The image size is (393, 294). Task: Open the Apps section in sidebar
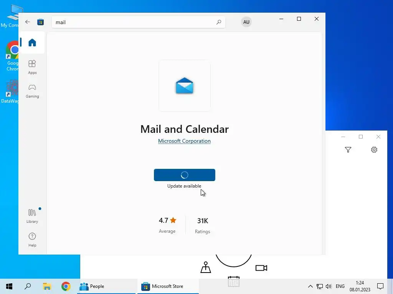[32, 67]
